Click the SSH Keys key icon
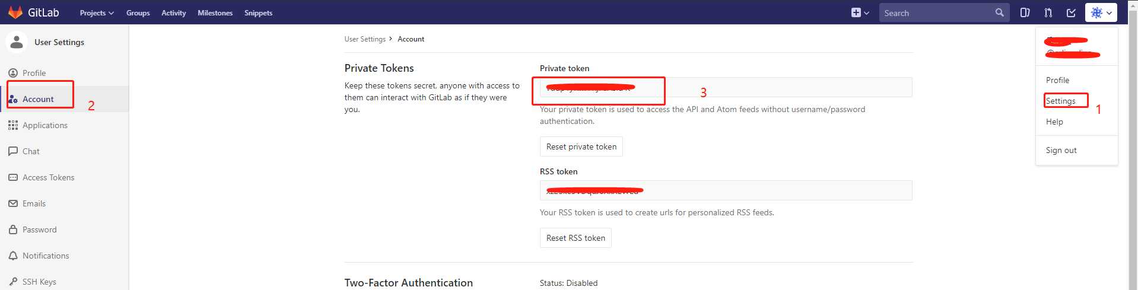Image resolution: width=1138 pixels, height=290 pixels. coord(13,282)
